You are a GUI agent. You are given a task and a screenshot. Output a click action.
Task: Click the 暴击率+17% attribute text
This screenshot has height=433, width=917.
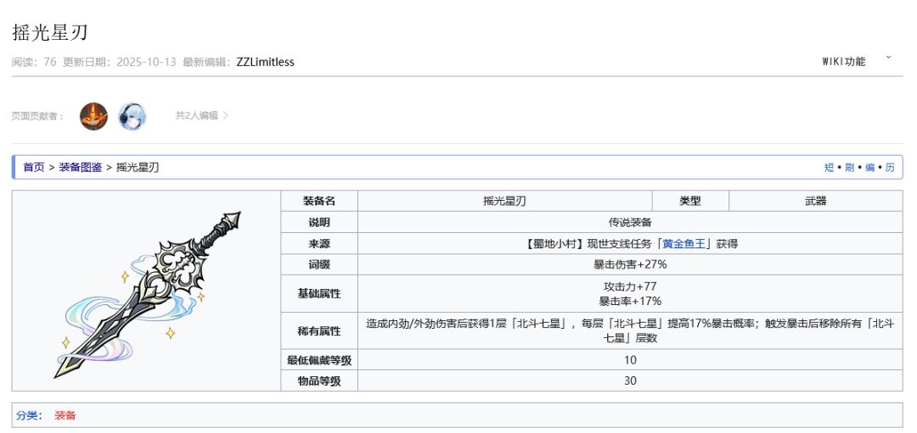(630, 301)
